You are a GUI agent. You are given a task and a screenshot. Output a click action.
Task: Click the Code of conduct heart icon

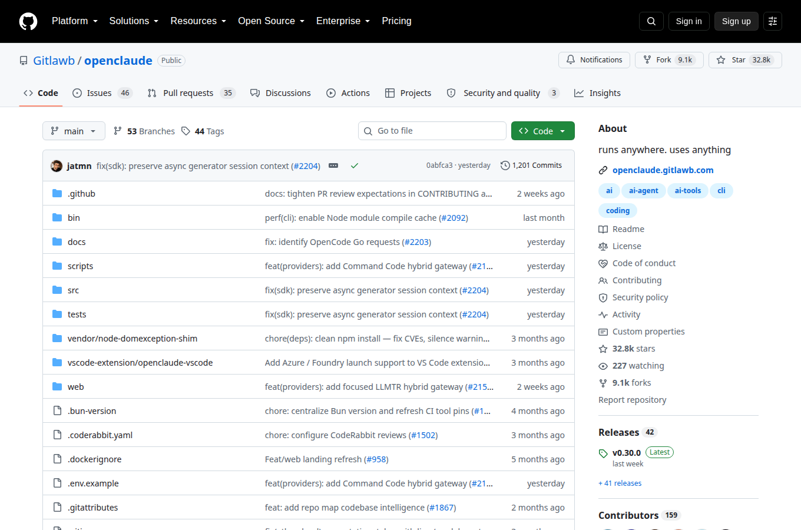(x=603, y=263)
